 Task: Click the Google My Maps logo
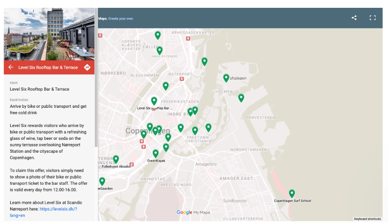click(x=193, y=212)
